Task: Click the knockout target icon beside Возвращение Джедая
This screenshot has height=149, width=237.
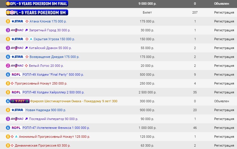Action: click(x=27, y=57)
